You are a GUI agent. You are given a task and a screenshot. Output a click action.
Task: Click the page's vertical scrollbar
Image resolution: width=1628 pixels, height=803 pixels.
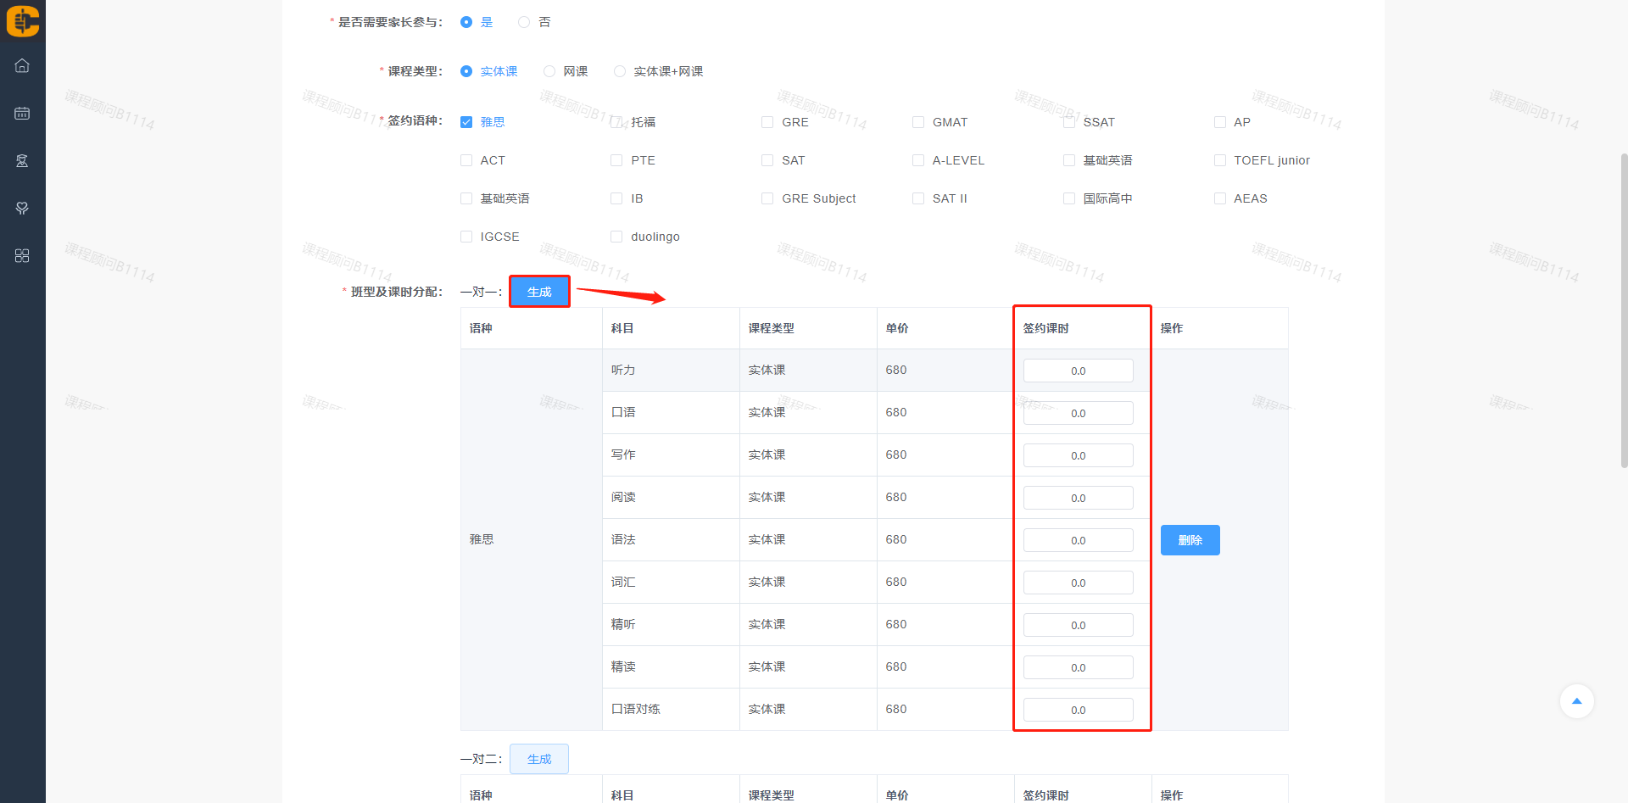(x=1623, y=310)
